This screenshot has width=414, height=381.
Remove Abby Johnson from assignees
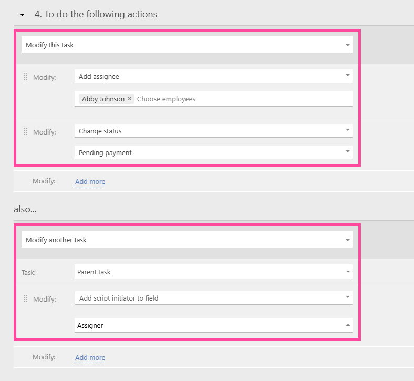(129, 99)
